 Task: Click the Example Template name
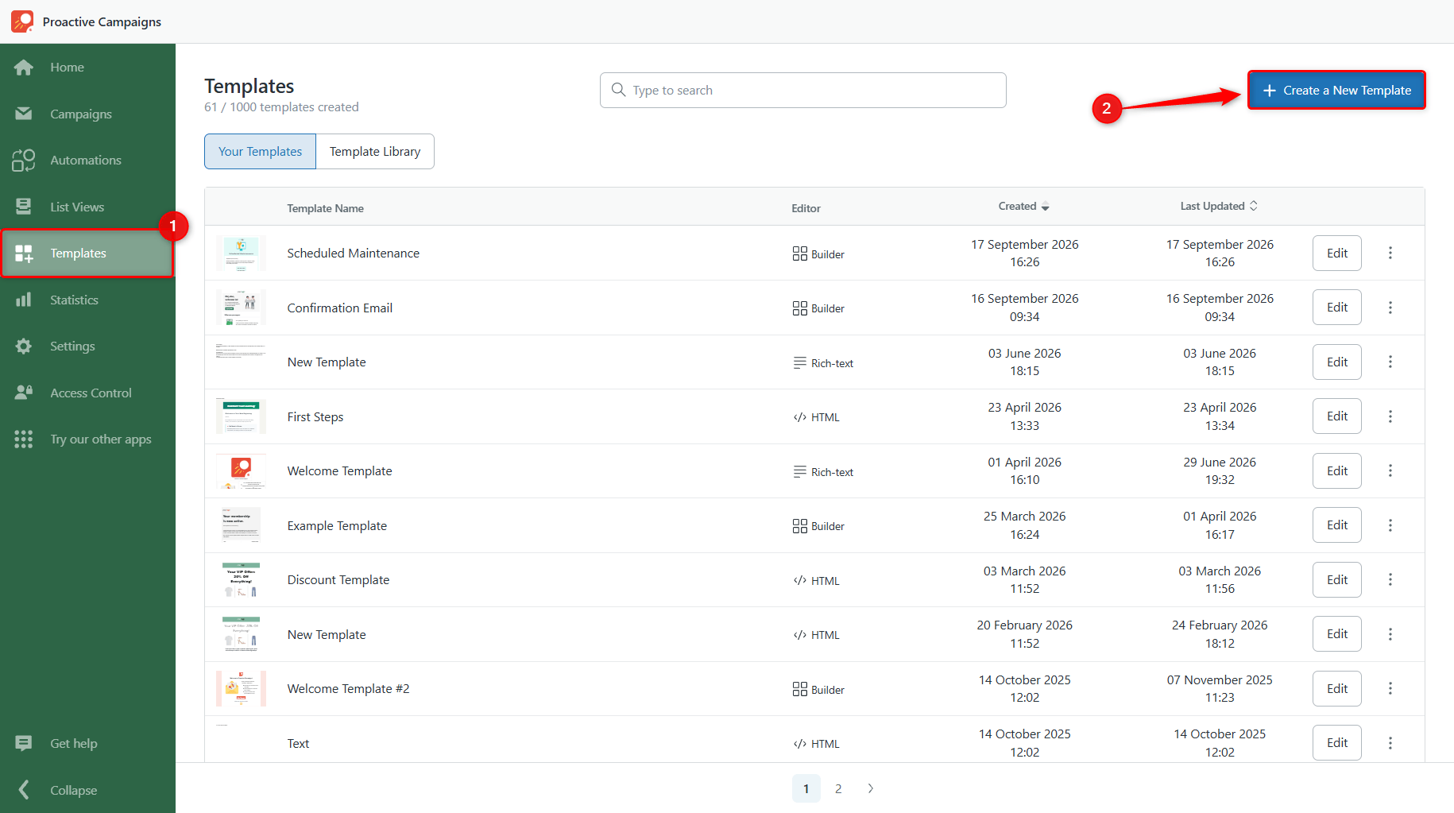click(x=337, y=526)
